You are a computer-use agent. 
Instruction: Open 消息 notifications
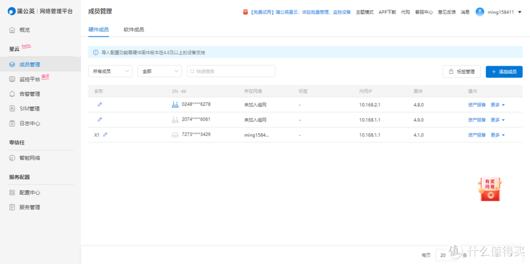point(465,12)
